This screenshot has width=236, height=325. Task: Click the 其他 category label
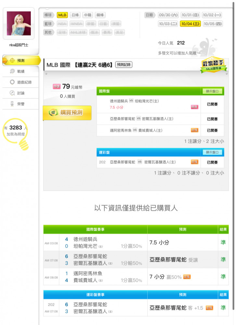coord(48,32)
